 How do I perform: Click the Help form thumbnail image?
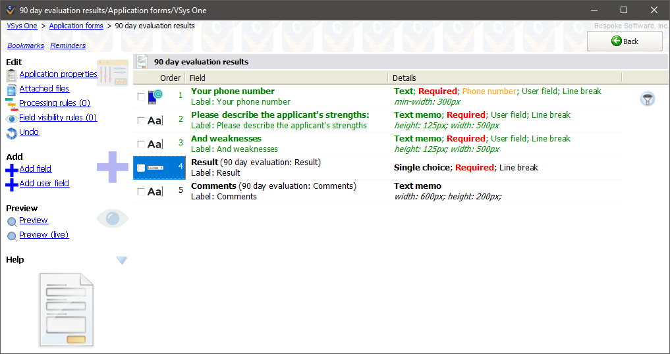coord(66,309)
